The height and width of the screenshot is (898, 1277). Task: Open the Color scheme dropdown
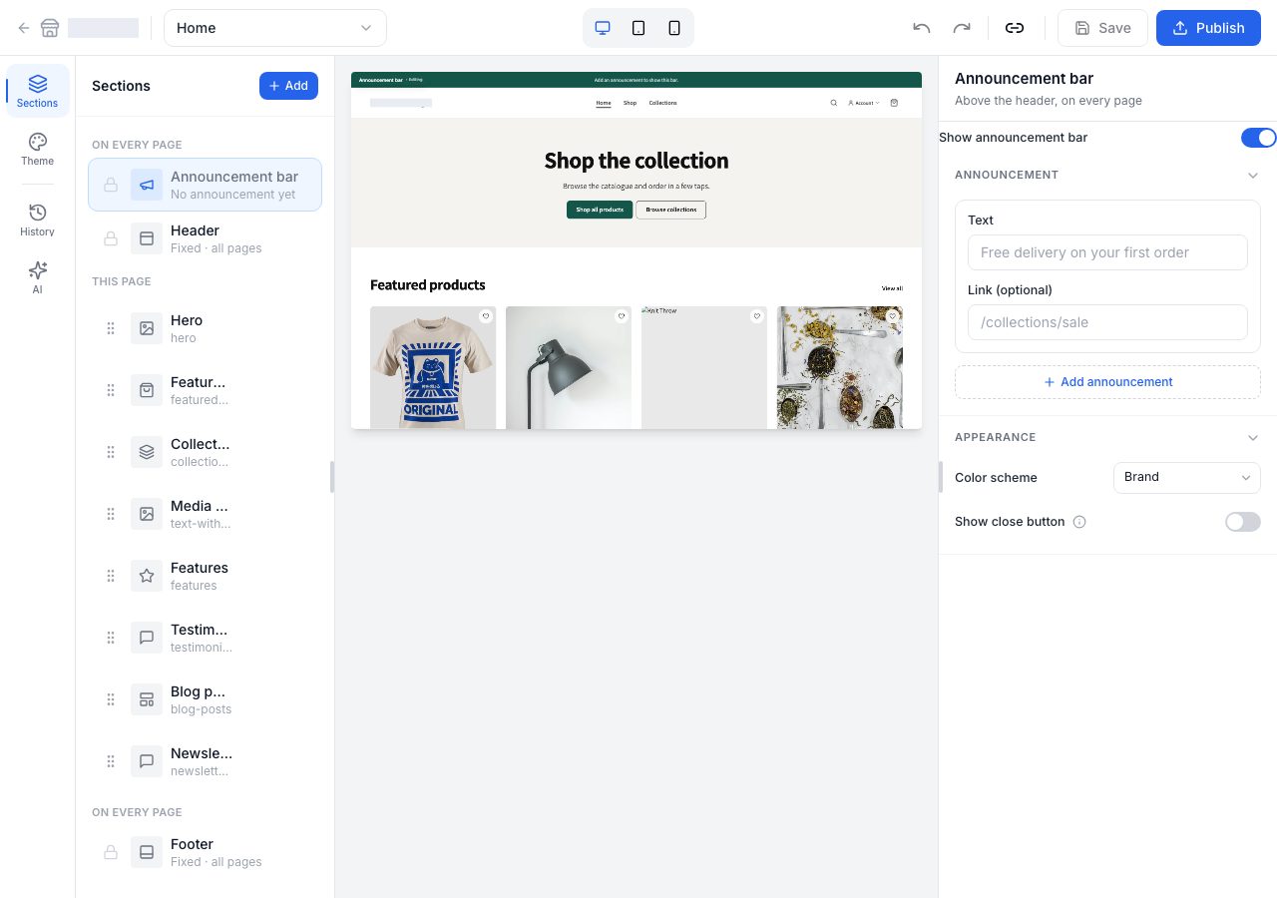point(1187,477)
